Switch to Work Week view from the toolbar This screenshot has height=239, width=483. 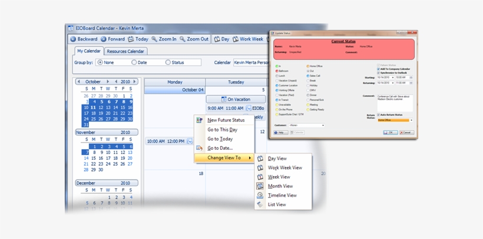pyautogui.click(x=236, y=39)
